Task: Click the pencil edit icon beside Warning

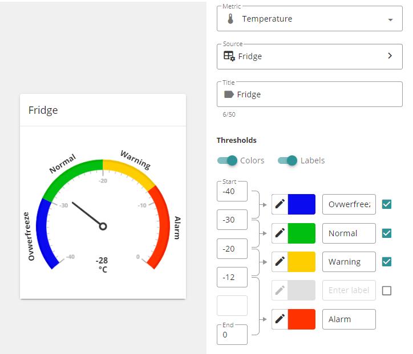Action: coord(280,262)
